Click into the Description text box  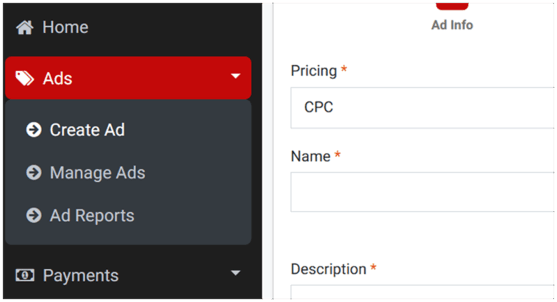point(422,293)
